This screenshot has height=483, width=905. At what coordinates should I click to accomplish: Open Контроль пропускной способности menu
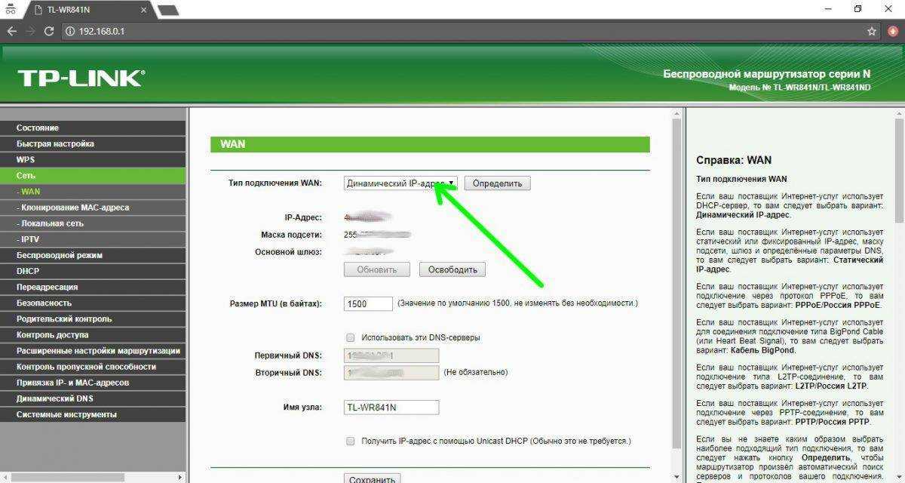point(93,366)
